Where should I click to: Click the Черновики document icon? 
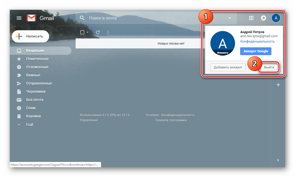coord(19,92)
